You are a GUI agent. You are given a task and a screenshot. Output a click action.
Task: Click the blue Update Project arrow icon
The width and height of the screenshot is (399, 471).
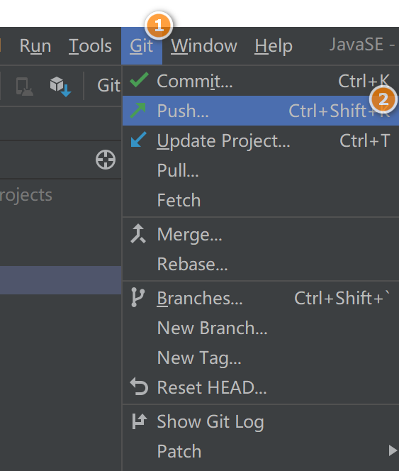pyautogui.click(x=139, y=139)
